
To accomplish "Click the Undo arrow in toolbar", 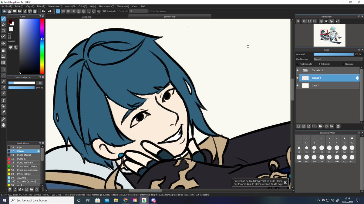I will point(43,11).
